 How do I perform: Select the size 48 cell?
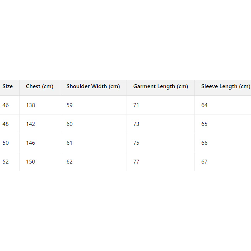tap(6, 124)
